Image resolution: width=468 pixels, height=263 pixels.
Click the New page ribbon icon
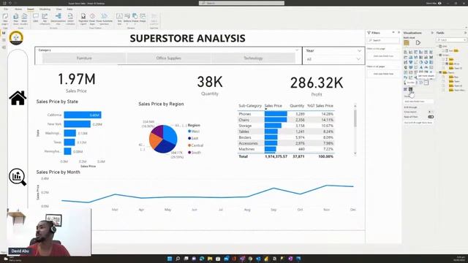point(5,18)
